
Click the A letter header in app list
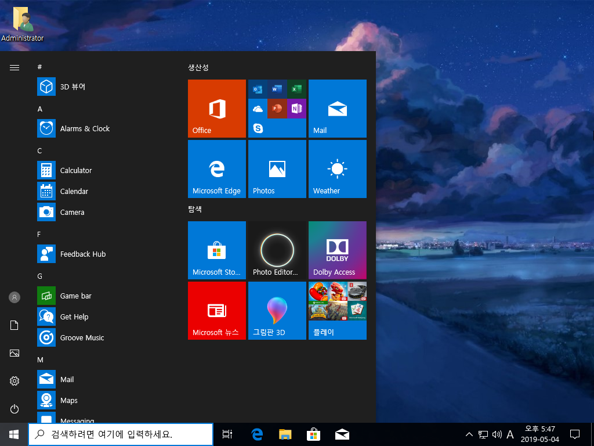[x=40, y=109]
